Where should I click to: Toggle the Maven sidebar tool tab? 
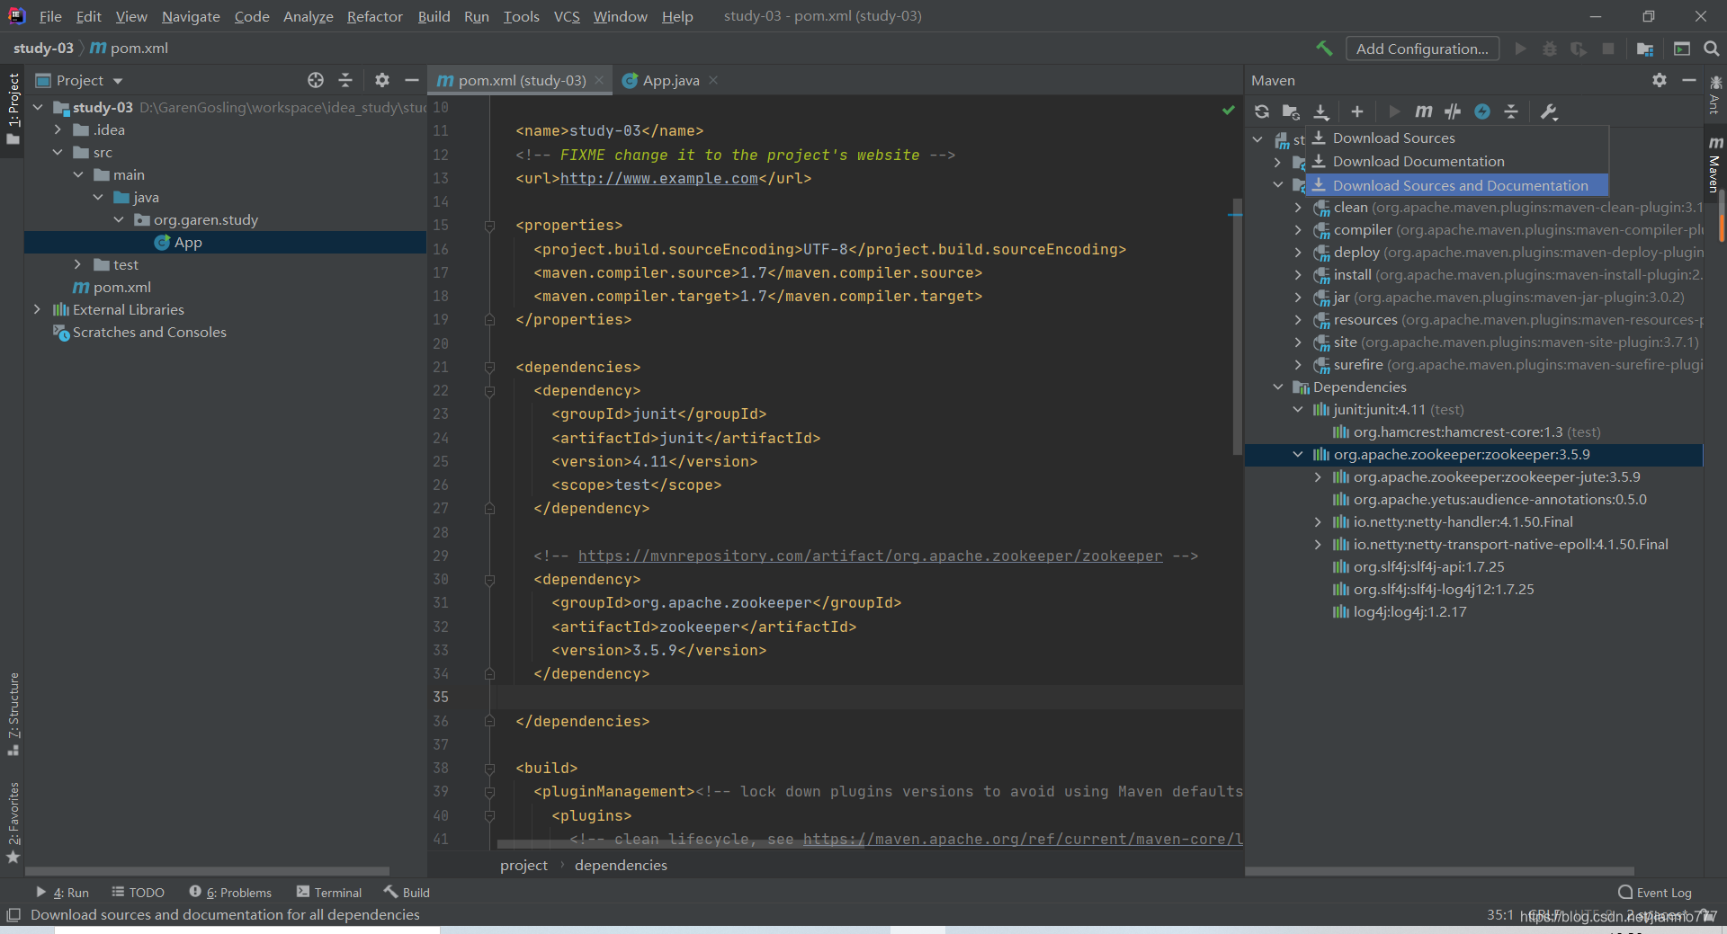point(1714,165)
